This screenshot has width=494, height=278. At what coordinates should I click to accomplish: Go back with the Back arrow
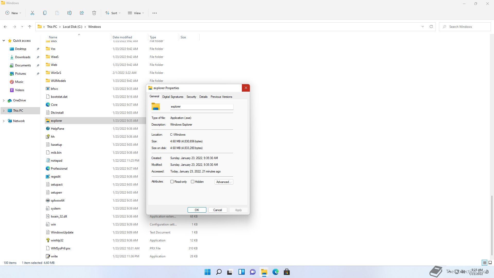tap(5, 27)
